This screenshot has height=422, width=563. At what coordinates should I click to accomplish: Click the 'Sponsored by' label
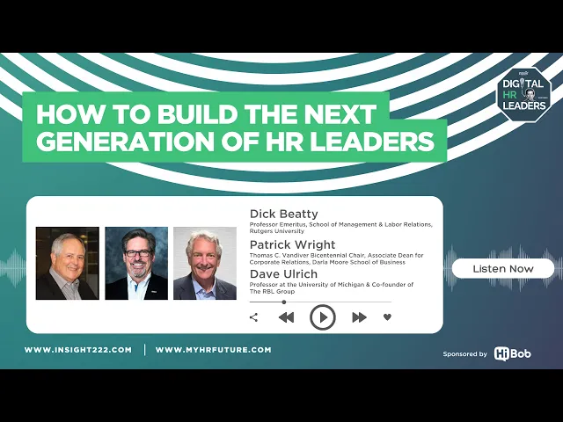tap(464, 354)
